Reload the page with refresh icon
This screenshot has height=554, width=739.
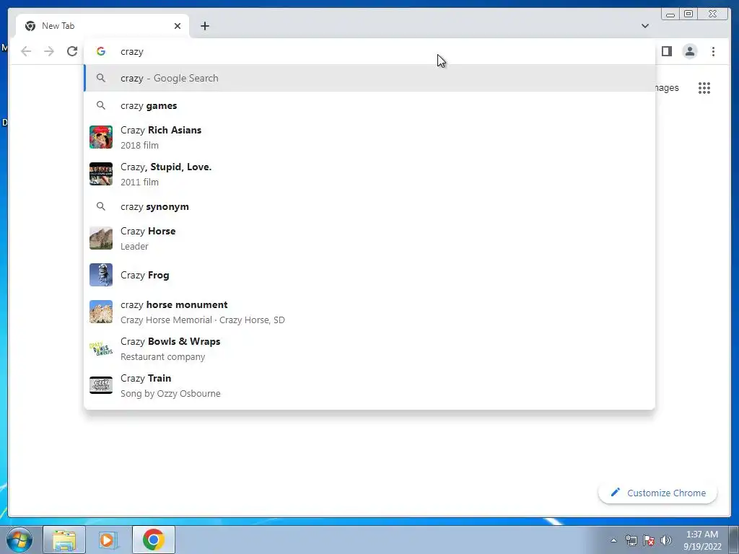pyautogui.click(x=72, y=51)
